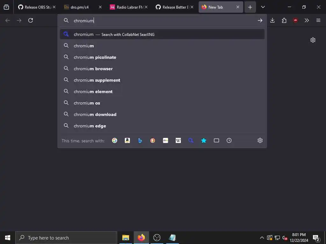326x244 pixels.
Task: Open the Extensions puzzle icon
Action: (284, 20)
